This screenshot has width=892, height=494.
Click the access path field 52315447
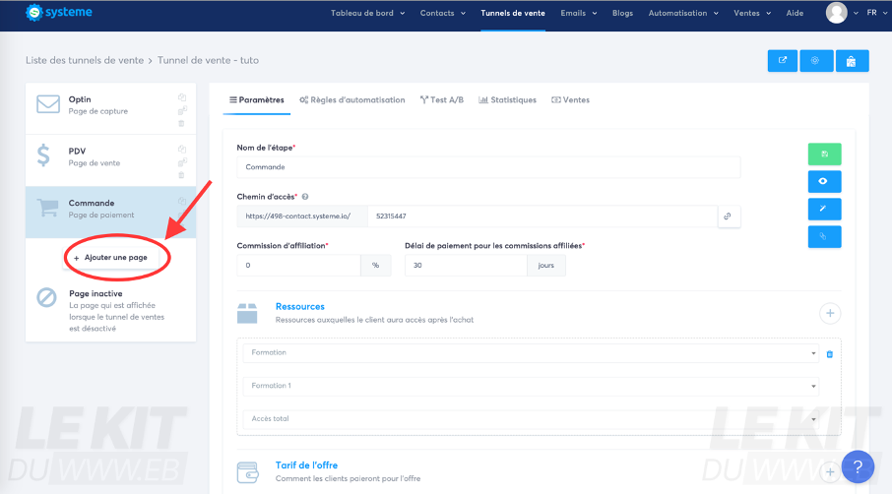[x=542, y=216]
